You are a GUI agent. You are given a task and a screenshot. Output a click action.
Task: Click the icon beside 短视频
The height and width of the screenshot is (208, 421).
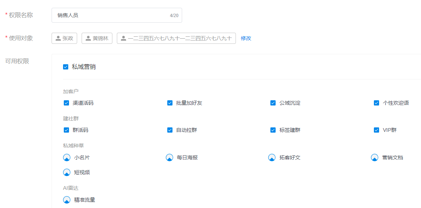pyautogui.click(x=67, y=172)
